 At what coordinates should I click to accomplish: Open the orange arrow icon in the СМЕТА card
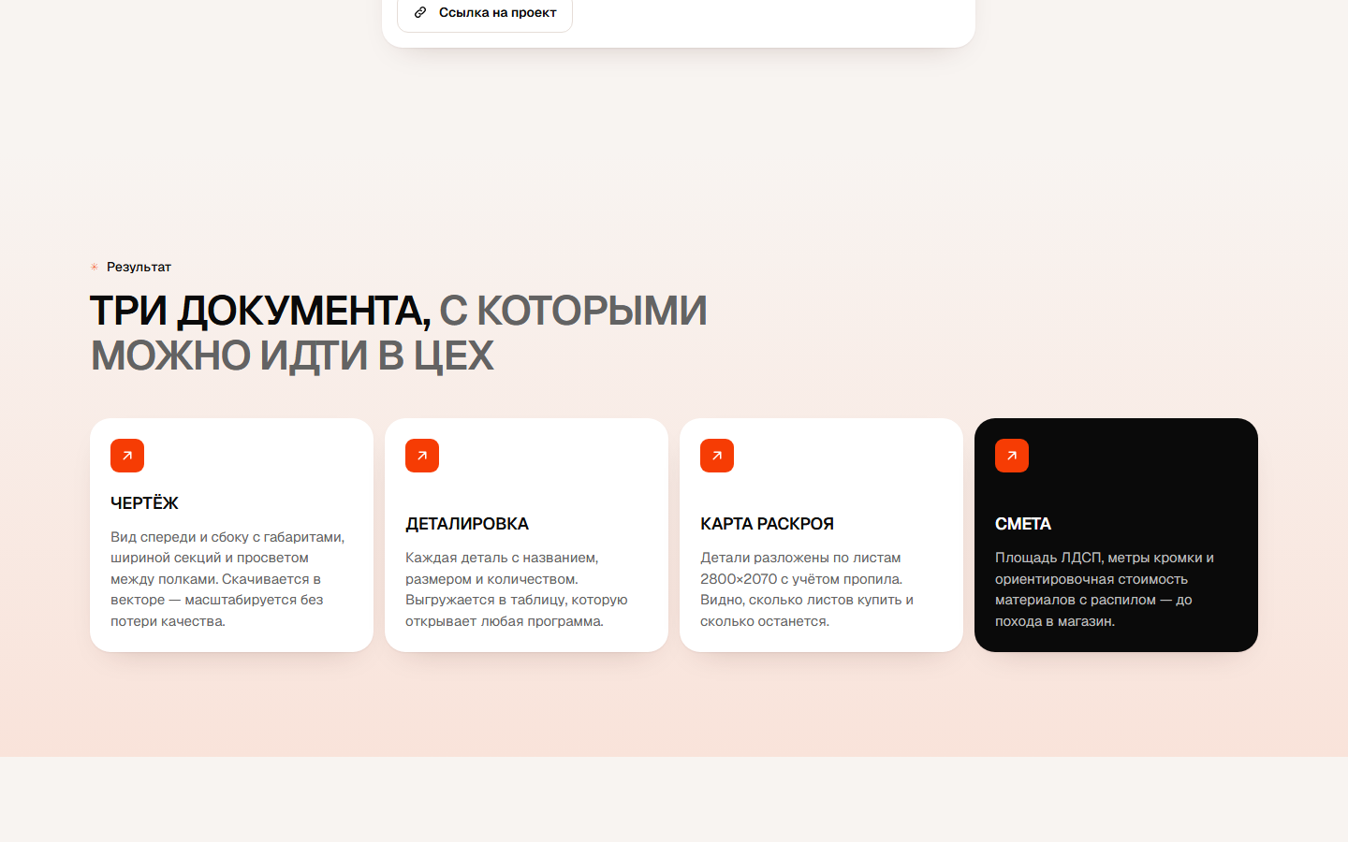[x=1012, y=456]
